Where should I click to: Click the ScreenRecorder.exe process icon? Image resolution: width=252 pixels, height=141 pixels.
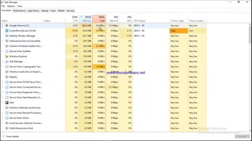click(x=7, y=31)
